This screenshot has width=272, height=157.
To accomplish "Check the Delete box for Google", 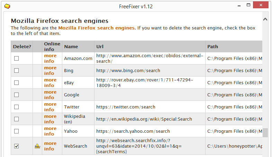I will tap(17, 95).
